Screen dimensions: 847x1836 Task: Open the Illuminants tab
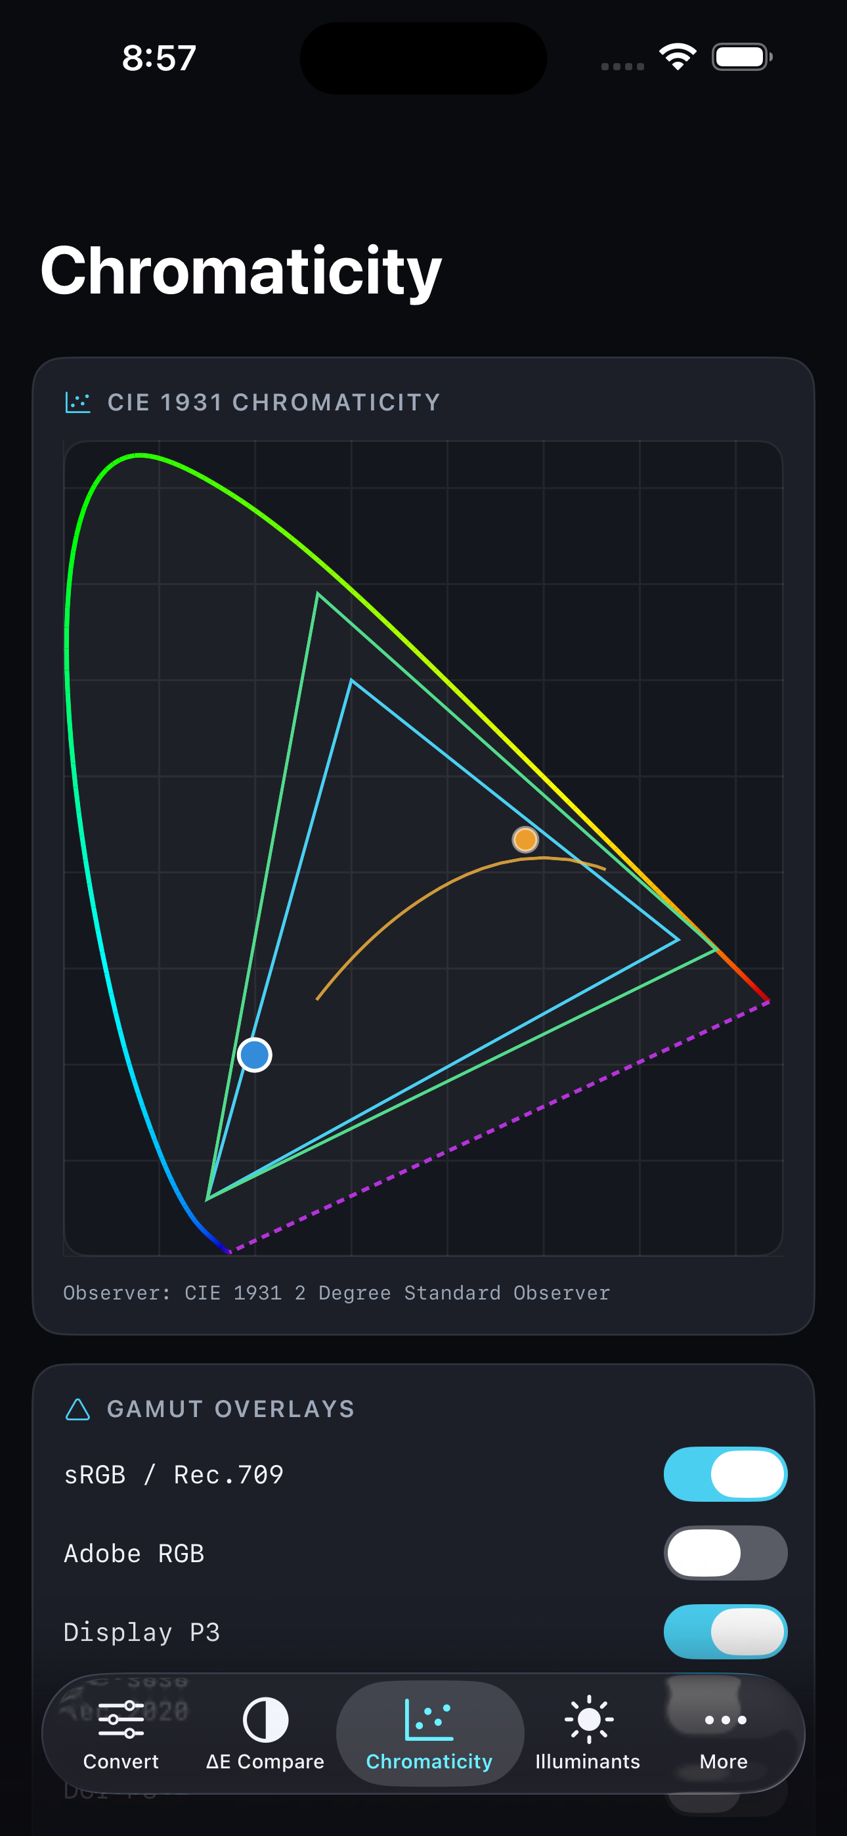(x=588, y=1734)
